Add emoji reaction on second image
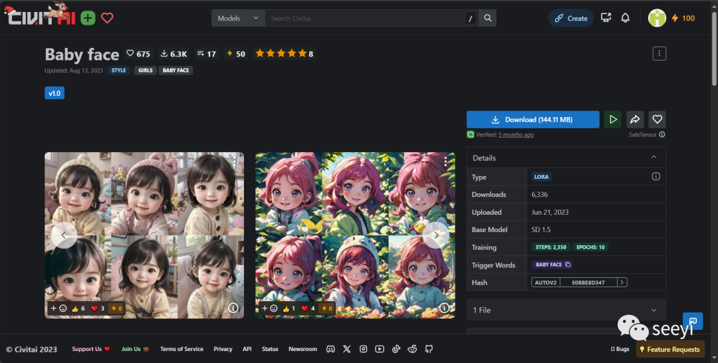This screenshot has height=363, width=718. (269, 308)
